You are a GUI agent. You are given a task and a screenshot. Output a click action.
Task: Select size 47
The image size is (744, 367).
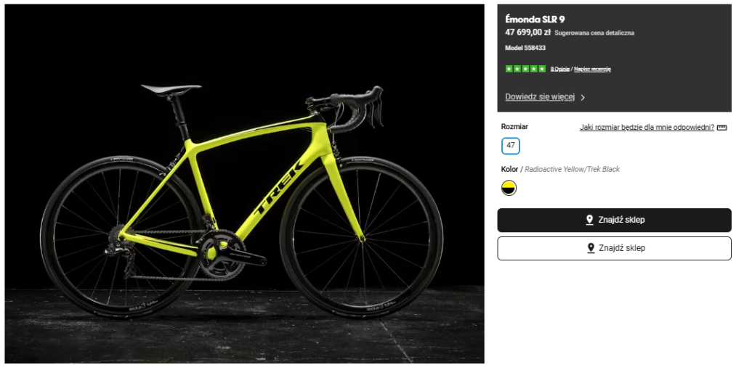[511, 146]
